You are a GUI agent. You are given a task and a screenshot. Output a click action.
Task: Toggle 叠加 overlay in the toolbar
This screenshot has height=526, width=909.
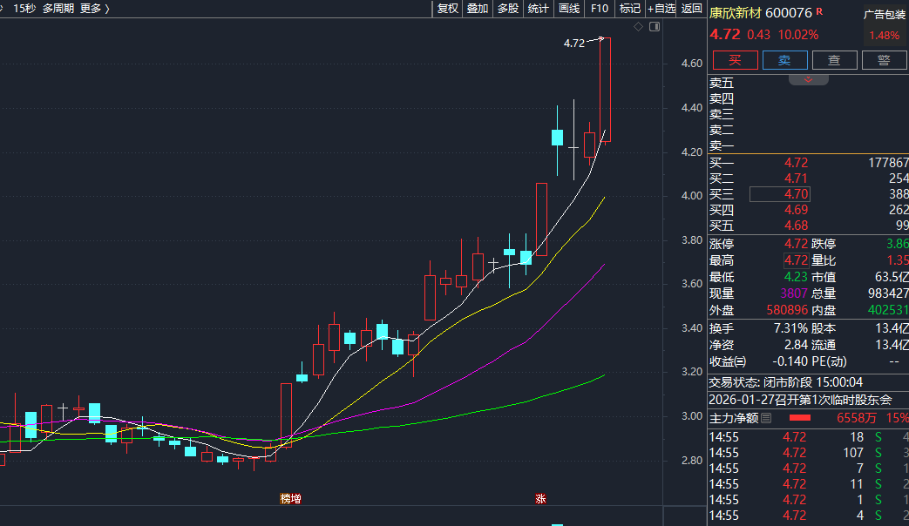pyautogui.click(x=477, y=9)
